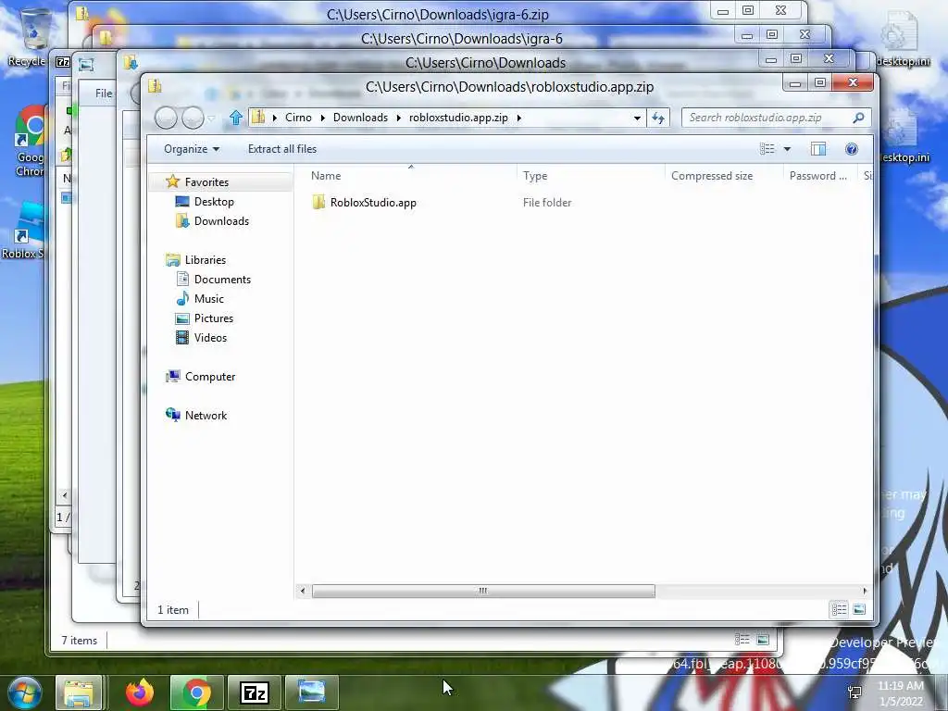Click the refresh address button
Viewport: 948px width, 711px height.
click(x=658, y=118)
